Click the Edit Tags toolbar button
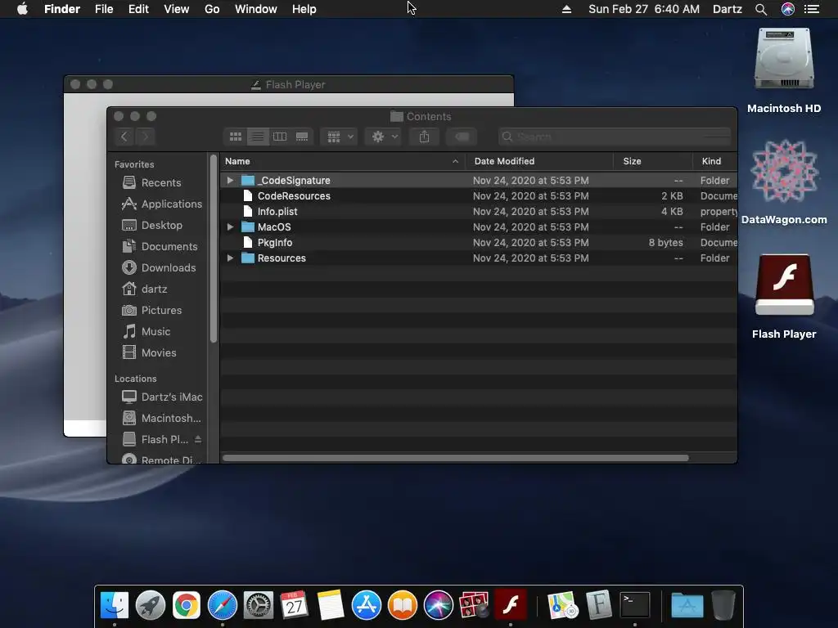This screenshot has width=838, height=628. click(x=462, y=137)
